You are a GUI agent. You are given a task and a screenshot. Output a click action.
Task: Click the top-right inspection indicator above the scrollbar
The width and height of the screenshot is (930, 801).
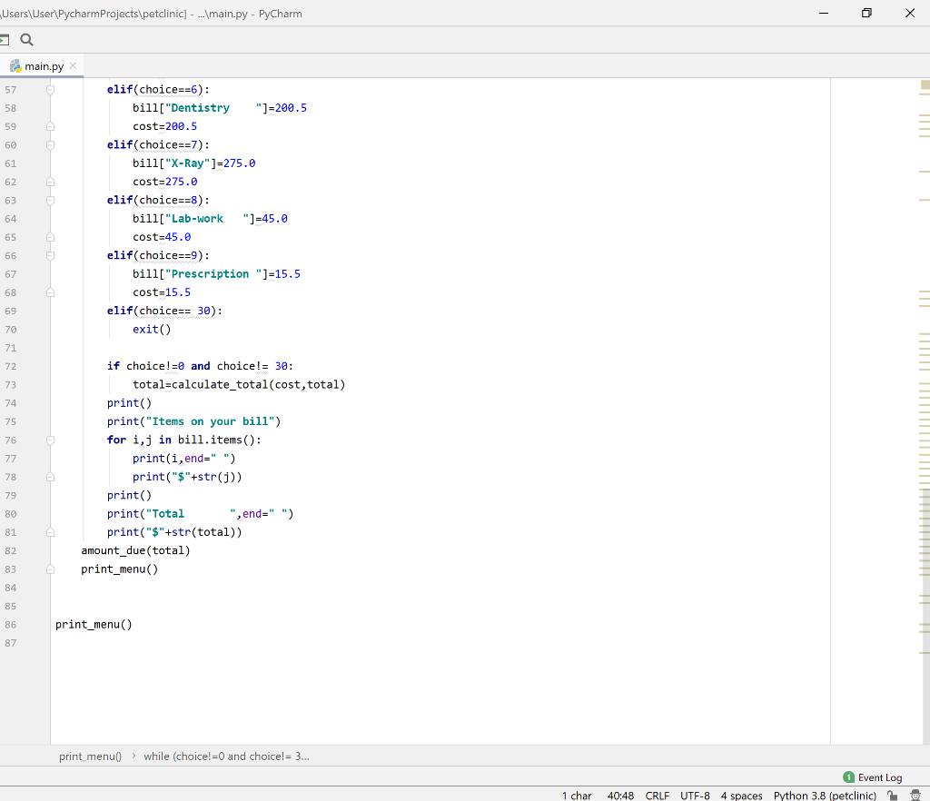point(925,84)
